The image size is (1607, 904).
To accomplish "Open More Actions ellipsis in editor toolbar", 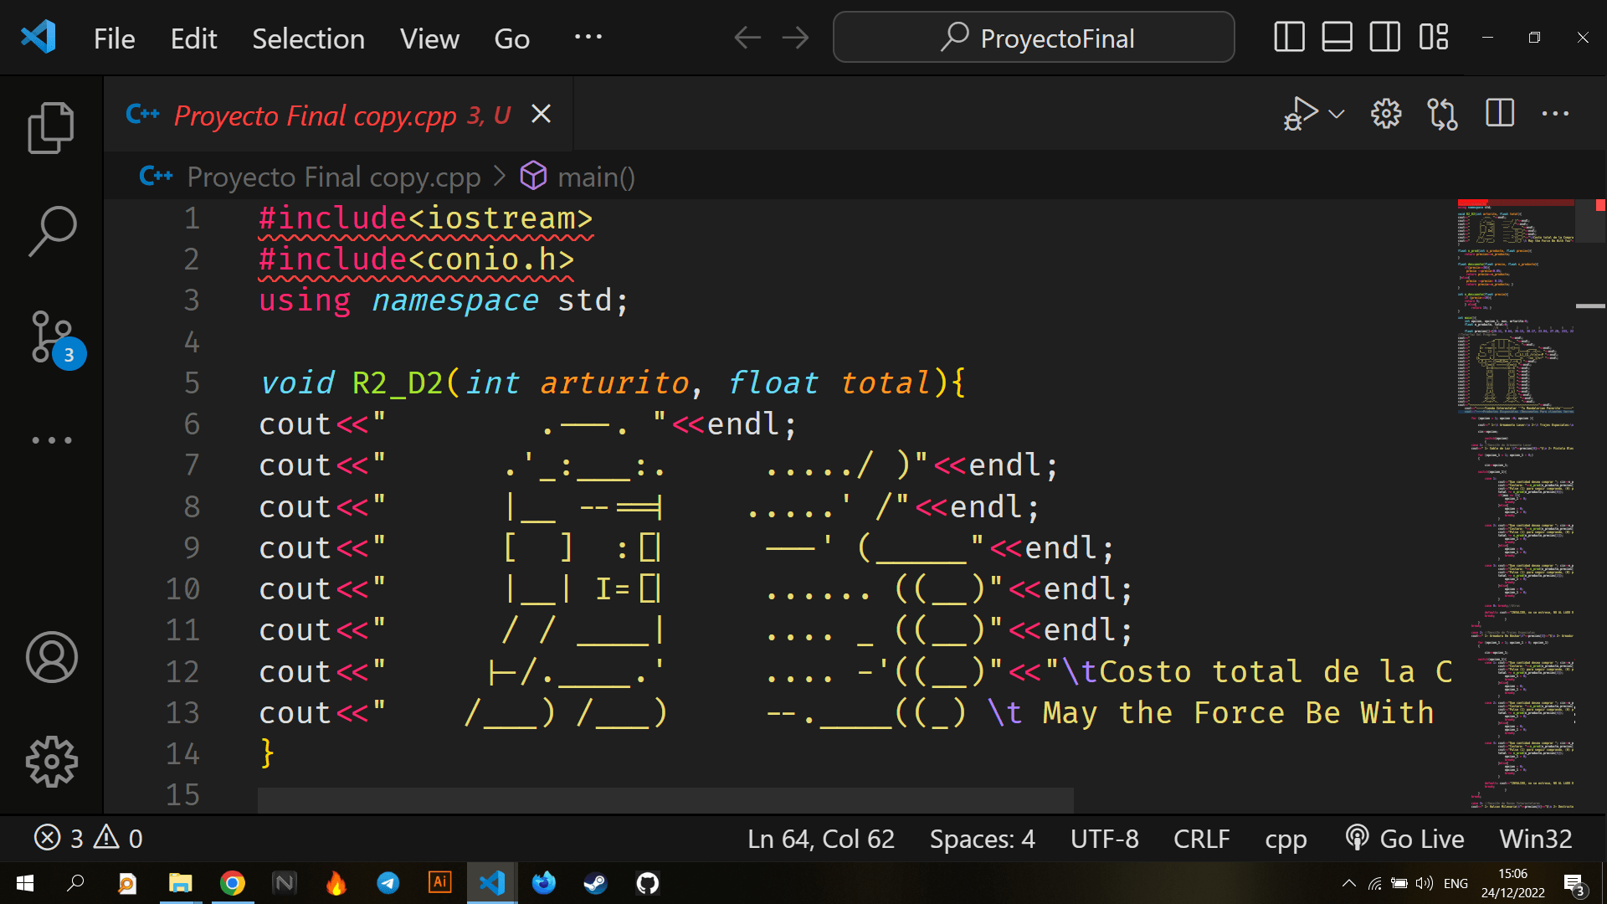I will pyautogui.click(x=1555, y=114).
